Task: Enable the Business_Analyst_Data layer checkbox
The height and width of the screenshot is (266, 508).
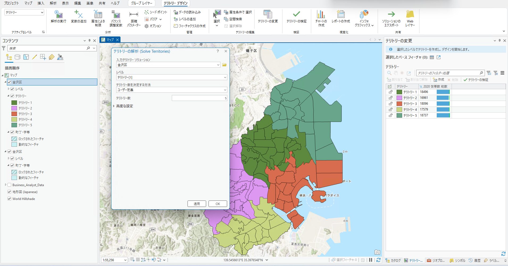Action: 9,185
